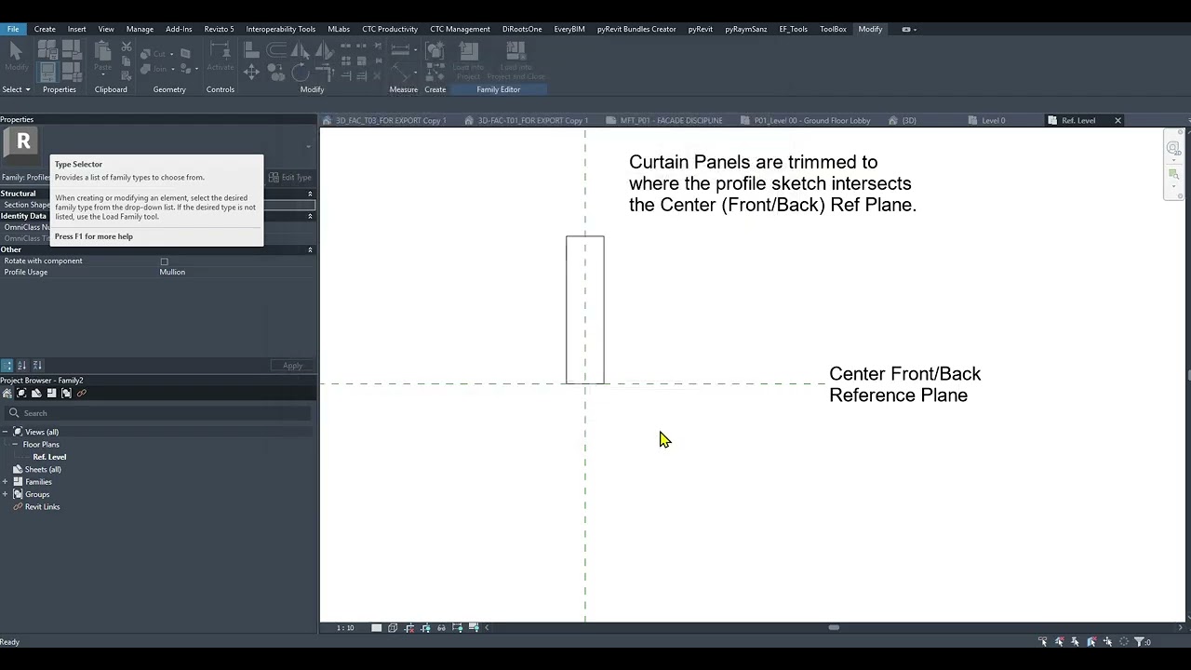This screenshot has height=670, width=1191.
Task: Switch to the Create ribbon tab
Action: [x=45, y=29]
